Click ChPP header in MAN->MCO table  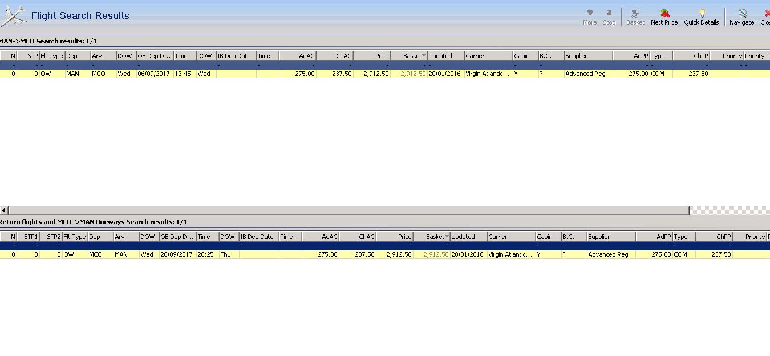pos(691,56)
